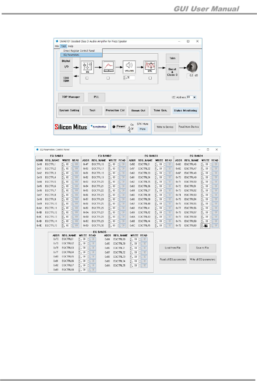Step the EQCTRL1 write value spinner
Image resolution: width=257 pixels, height=381 pixels.
[63, 164]
